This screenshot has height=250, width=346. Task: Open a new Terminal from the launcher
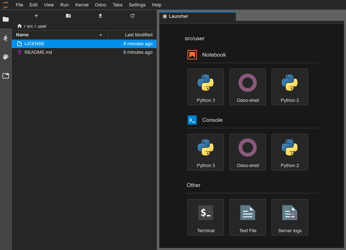pos(205,217)
